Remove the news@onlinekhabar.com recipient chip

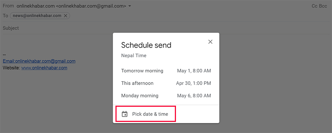pyautogui.click(x=65, y=16)
